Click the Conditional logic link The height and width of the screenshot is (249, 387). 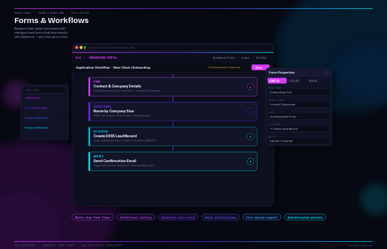[x=36, y=108]
